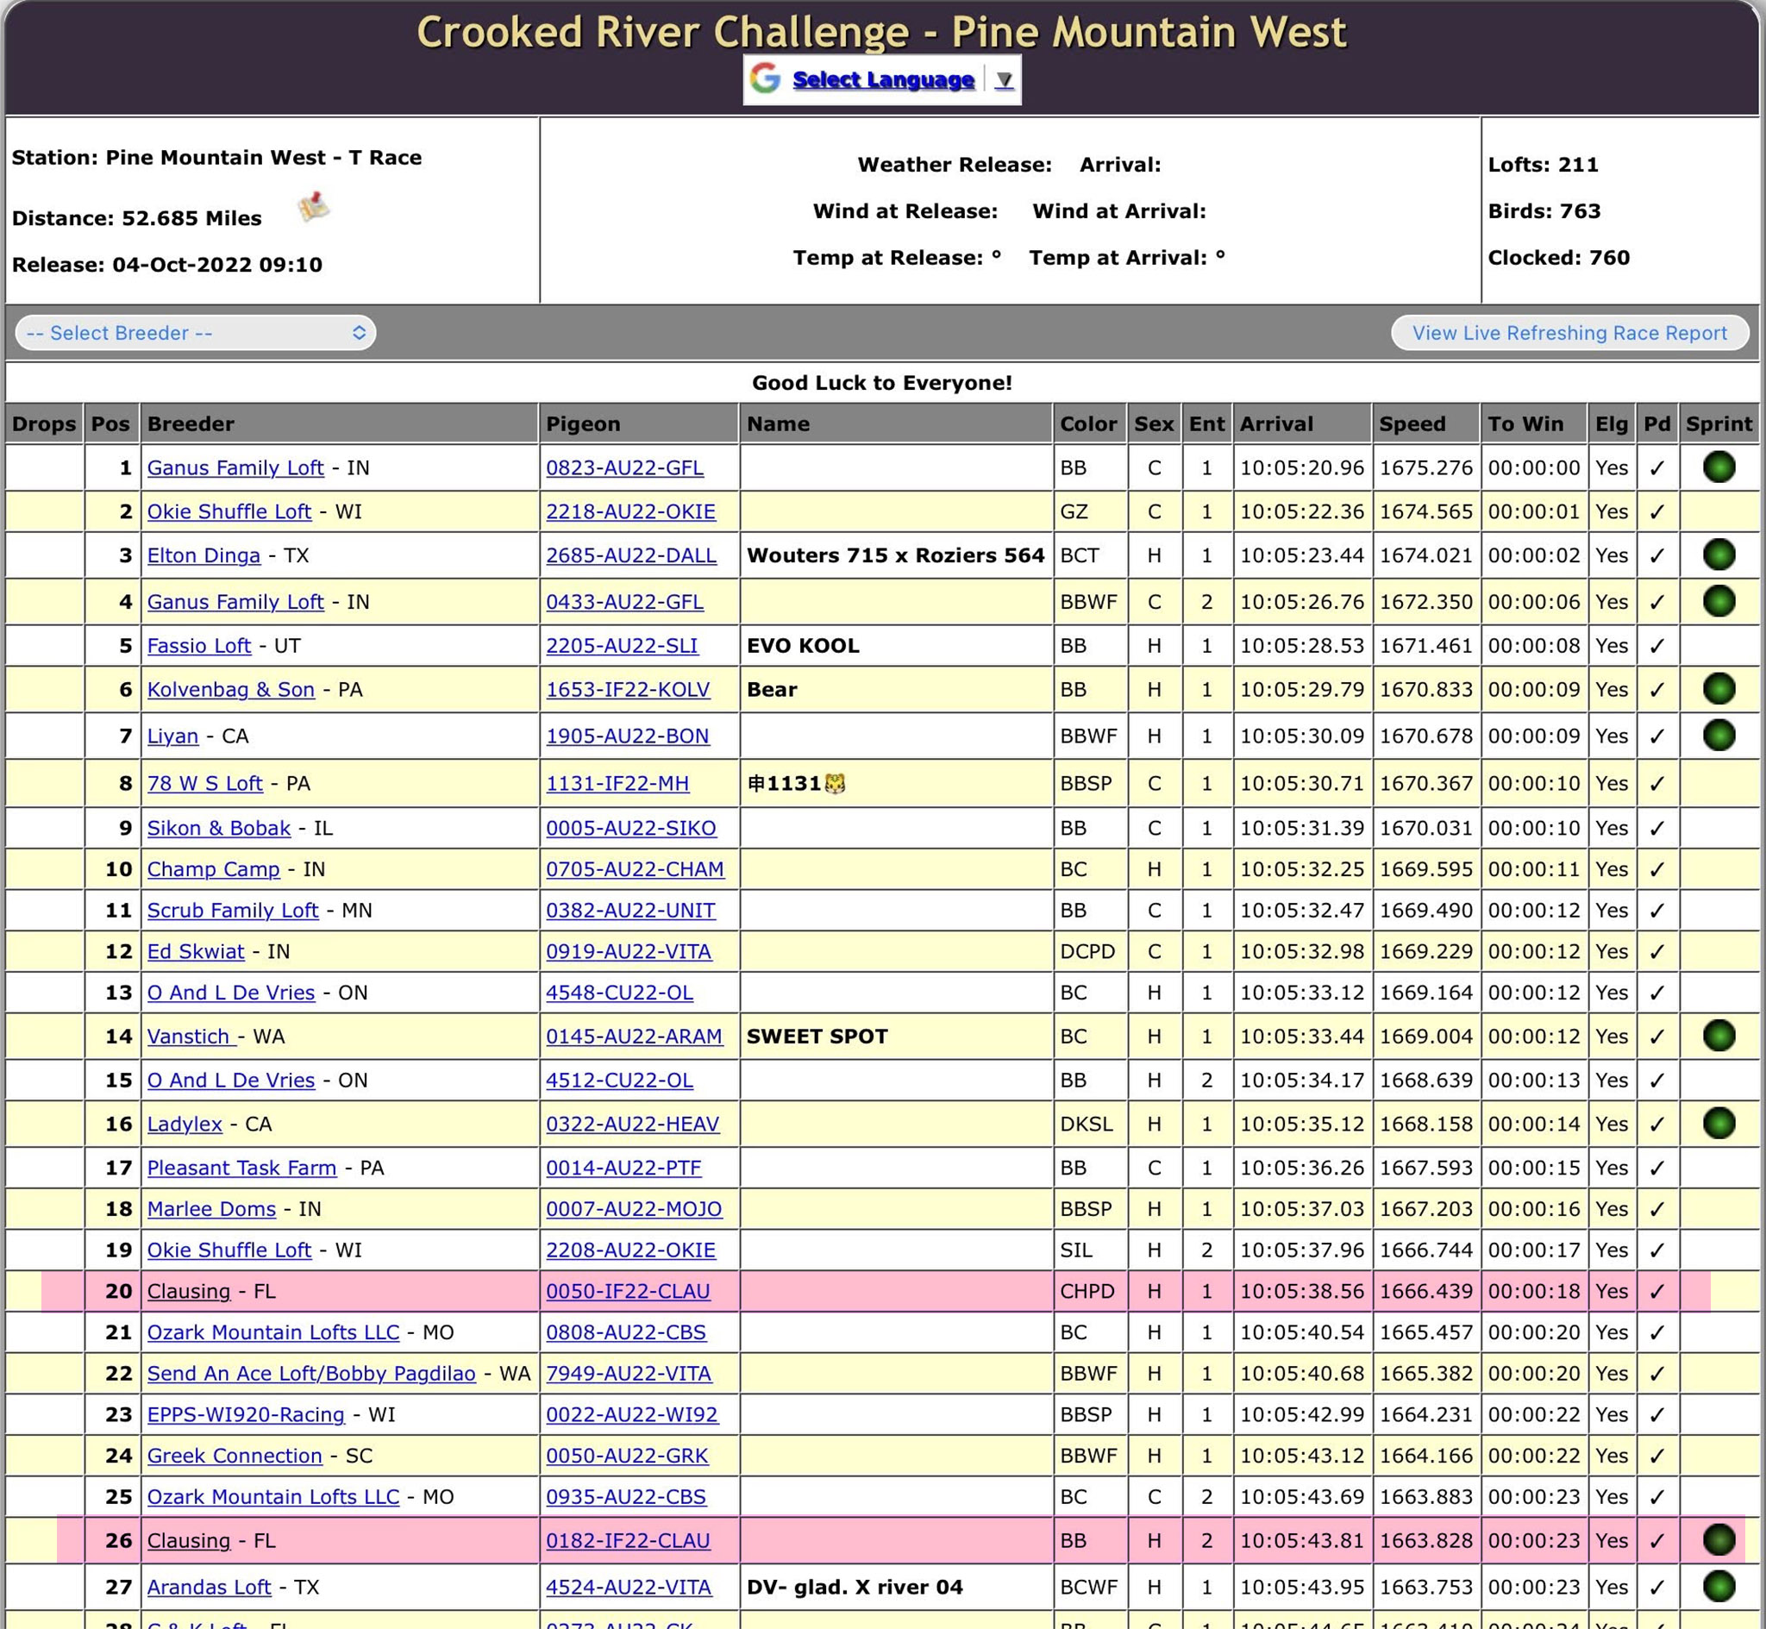This screenshot has height=1629, width=1766.
Task: Click the Sprint green dot for Ladylex row
Action: point(1719,1124)
